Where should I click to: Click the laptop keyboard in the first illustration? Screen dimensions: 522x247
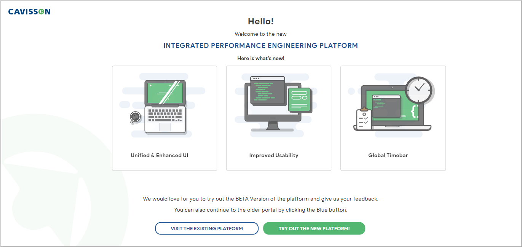165,115
